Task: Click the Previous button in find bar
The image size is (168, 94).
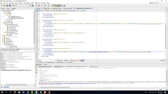Action: 60,60
